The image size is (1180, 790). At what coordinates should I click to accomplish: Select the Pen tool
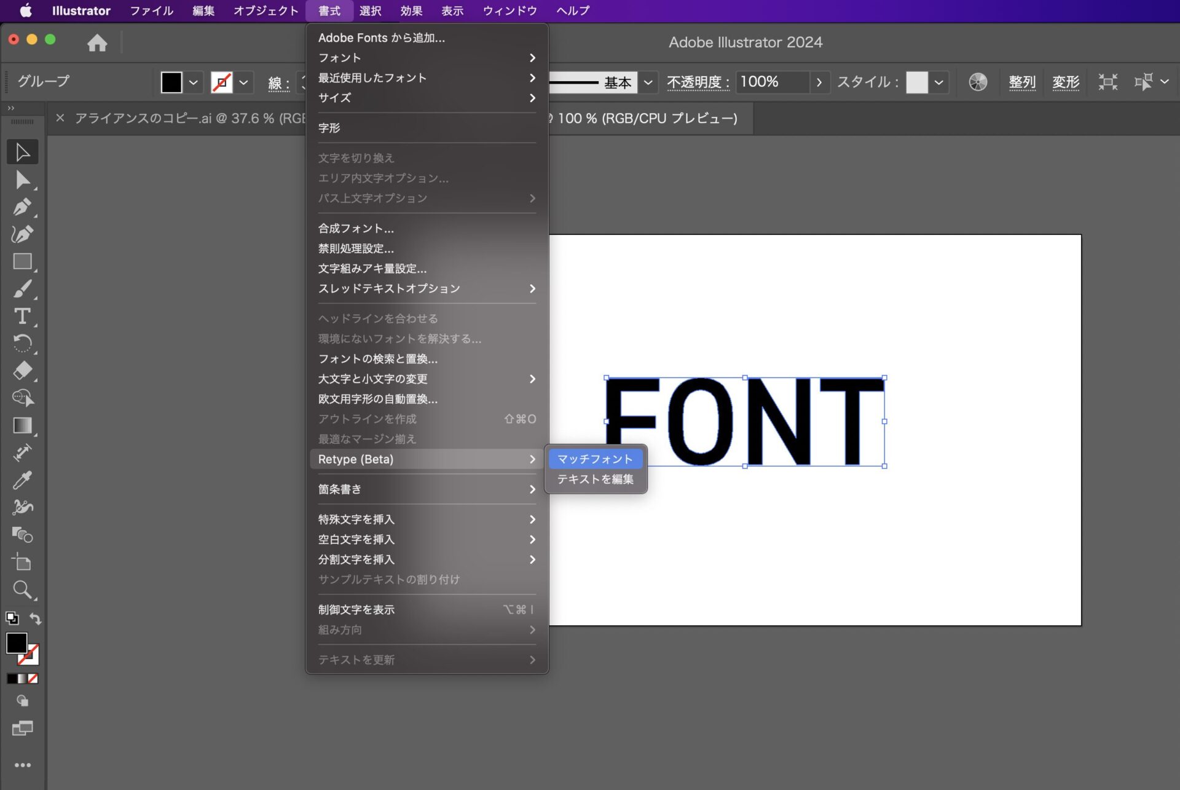[x=23, y=207]
